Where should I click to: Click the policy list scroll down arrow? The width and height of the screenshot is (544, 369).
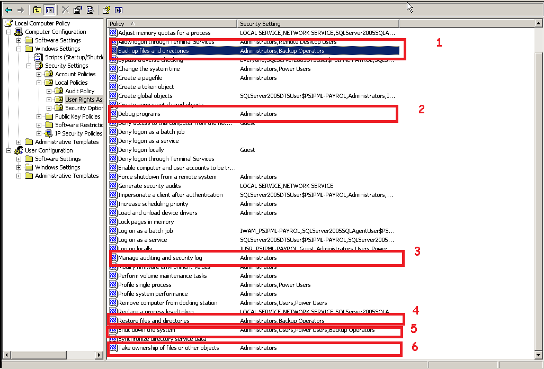point(539,355)
